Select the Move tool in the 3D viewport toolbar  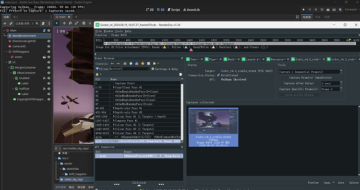tap(64, 23)
